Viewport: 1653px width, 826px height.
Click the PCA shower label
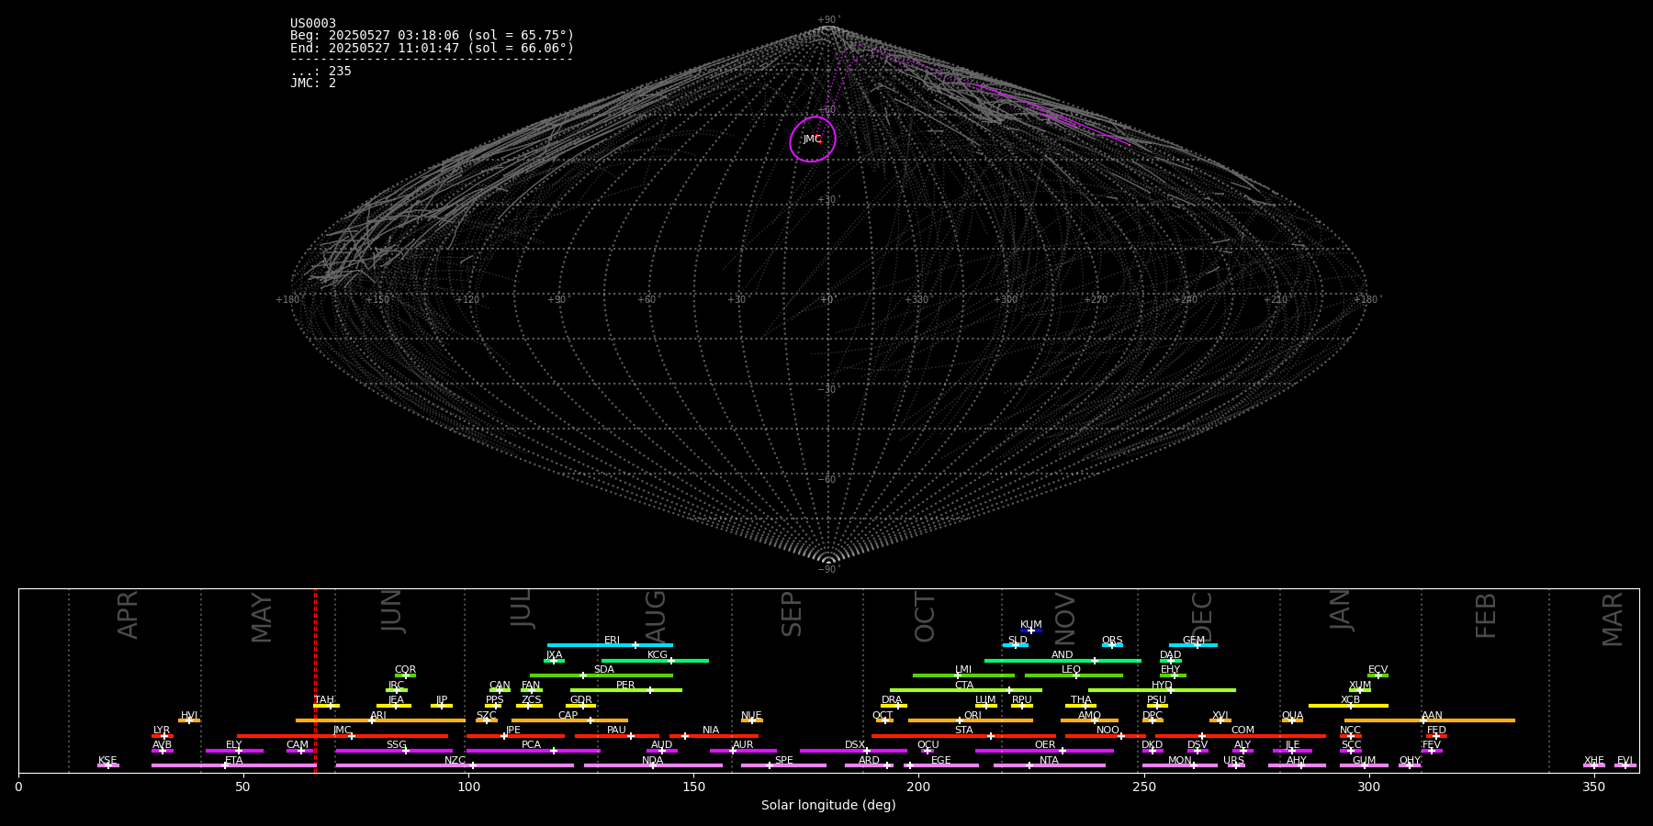tap(532, 744)
